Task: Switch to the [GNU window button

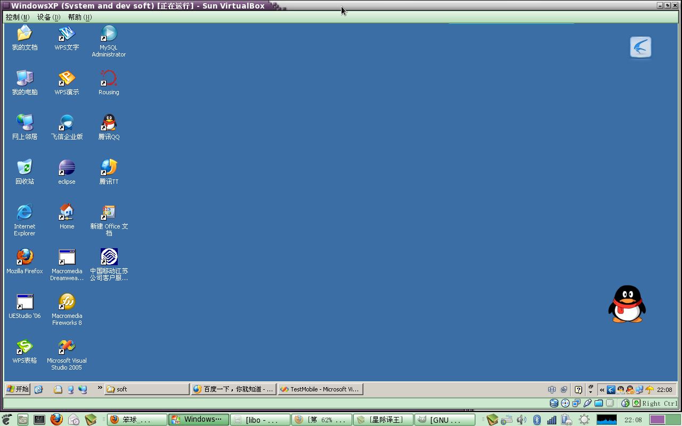Action: pyautogui.click(x=445, y=420)
